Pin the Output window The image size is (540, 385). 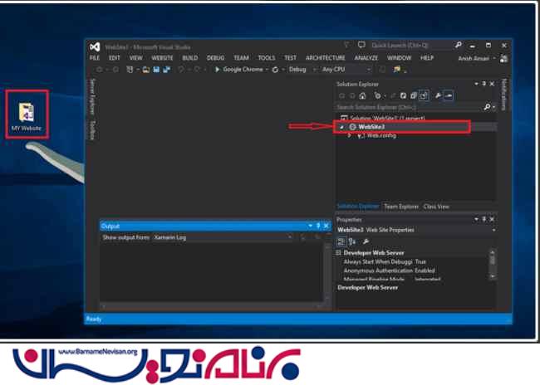coord(318,226)
